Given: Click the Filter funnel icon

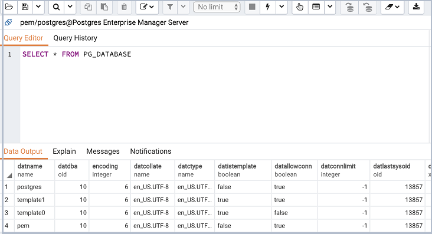Looking at the screenshot, I should 170,7.
